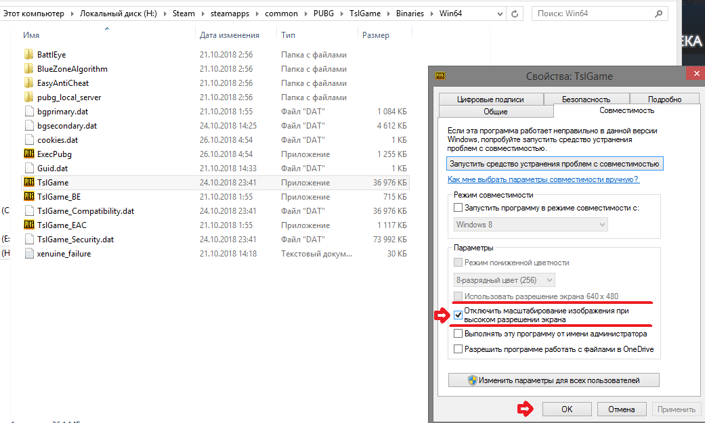Select the Guid.dat file icon

point(29,168)
